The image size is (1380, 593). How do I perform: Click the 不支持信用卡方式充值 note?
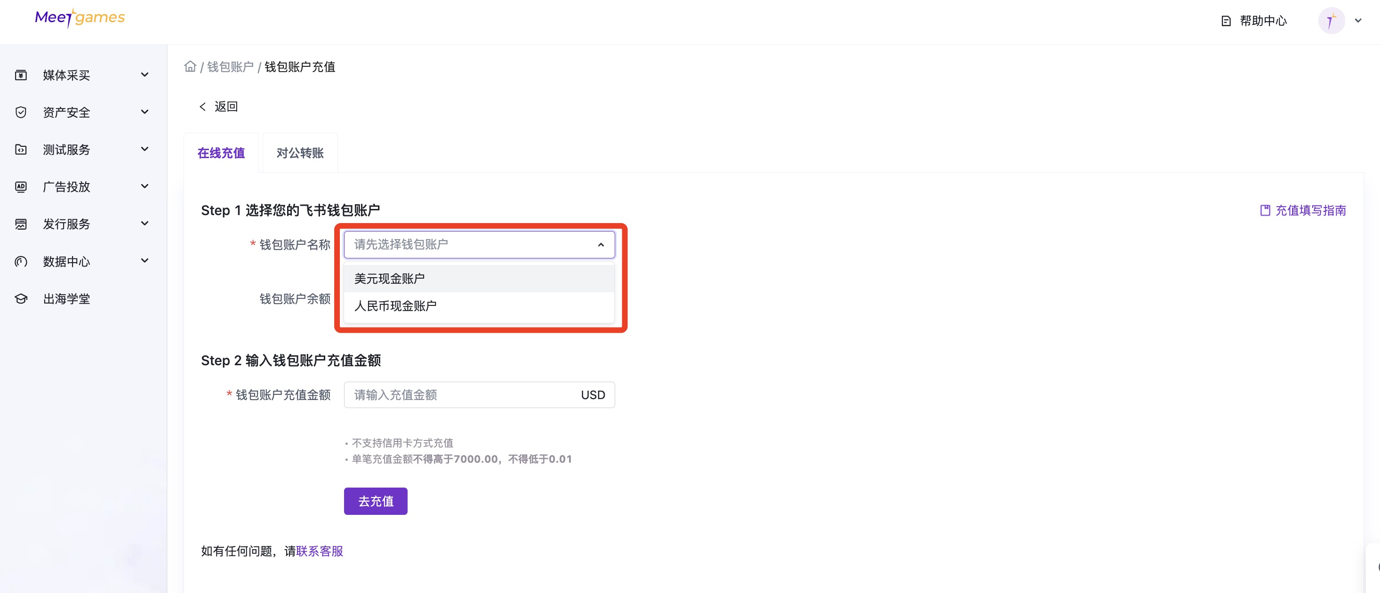tap(402, 443)
